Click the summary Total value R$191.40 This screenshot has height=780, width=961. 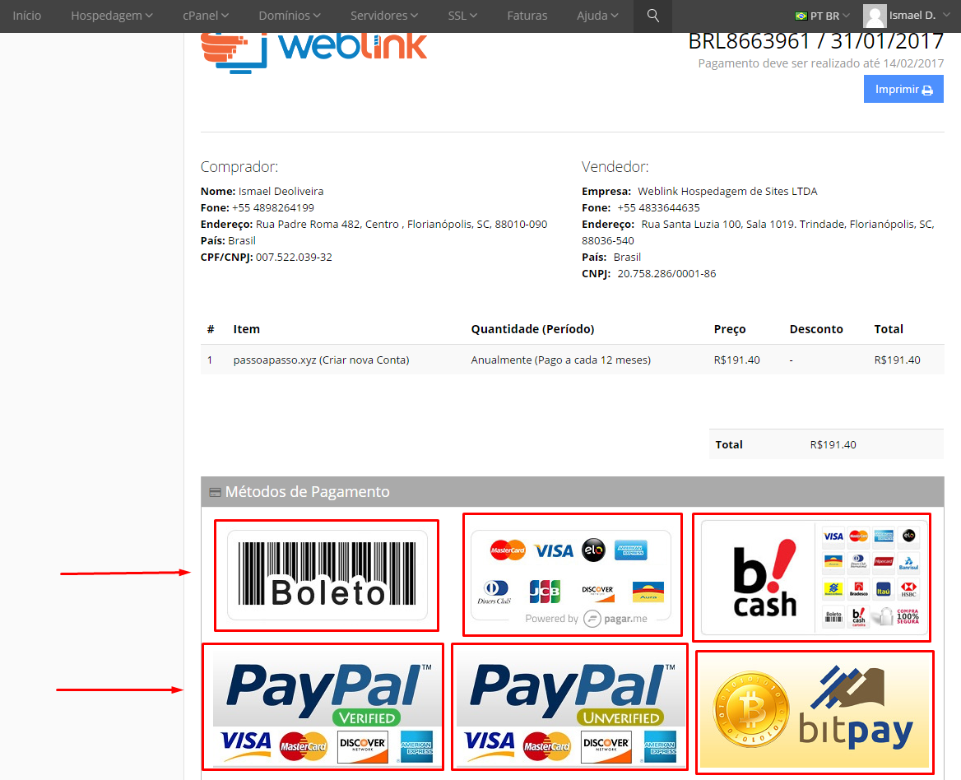pyautogui.click(x=833, y=445)
